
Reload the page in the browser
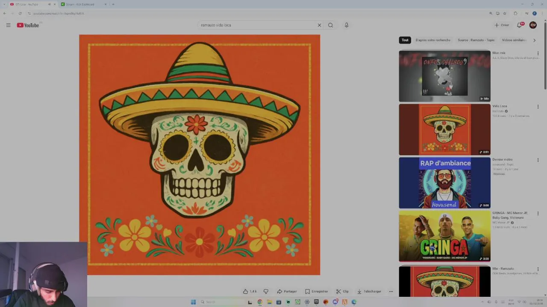[x=20, y=13]
